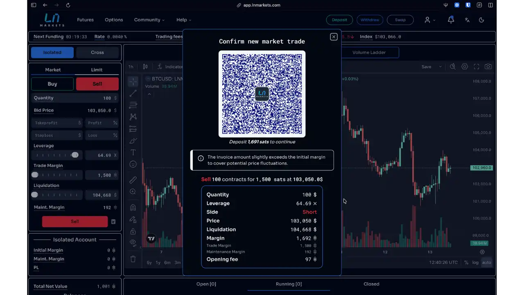Click the notifications bell icon

[451, 20]
